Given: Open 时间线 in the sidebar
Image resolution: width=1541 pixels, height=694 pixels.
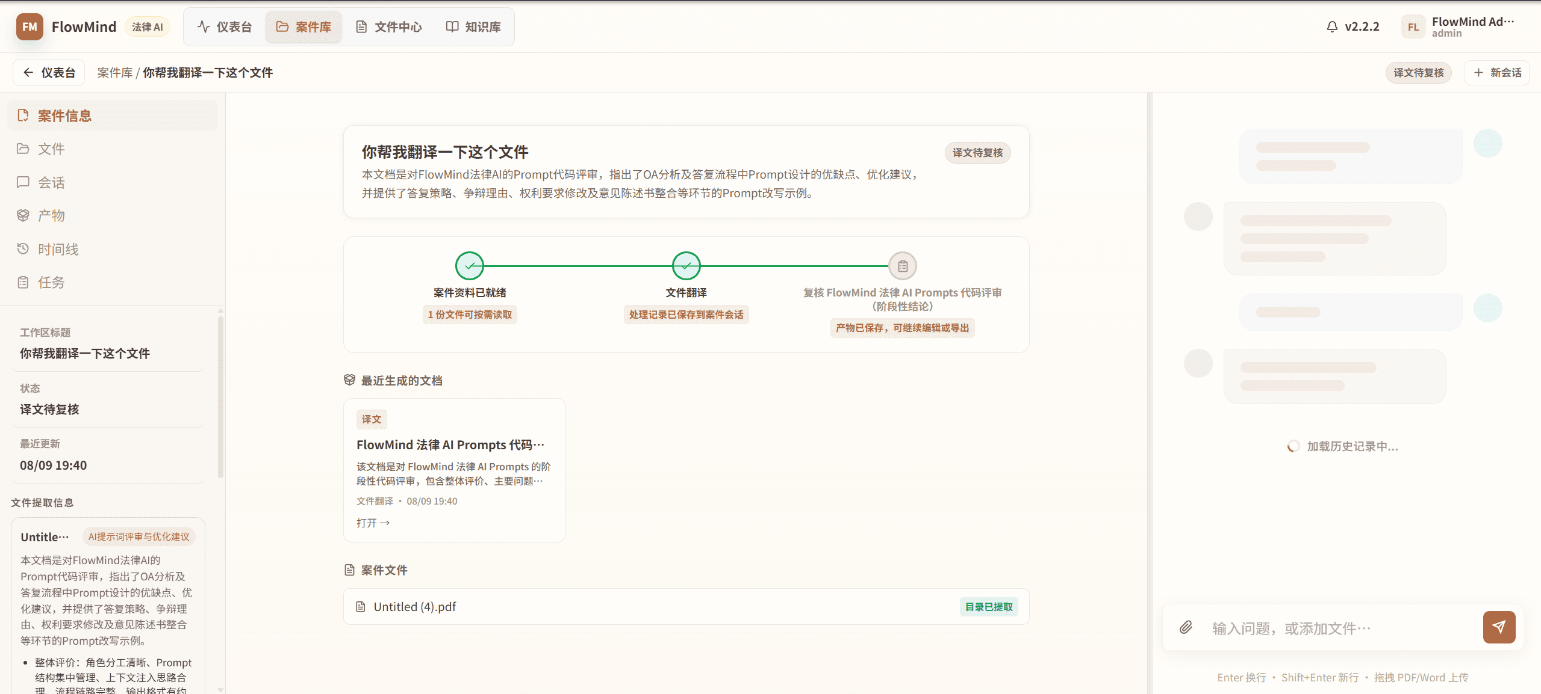Looking at the screenshot, I should pyautogui.click(x=113, y=249).
